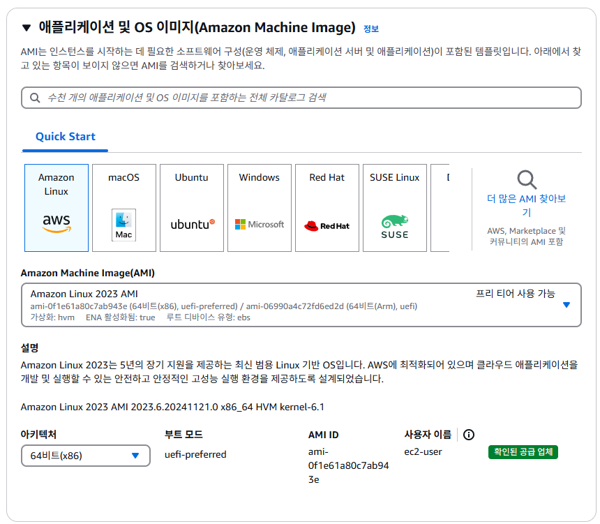
Task: Select the Amazon Linux AMI tile
Action: (x=57, y=208)
